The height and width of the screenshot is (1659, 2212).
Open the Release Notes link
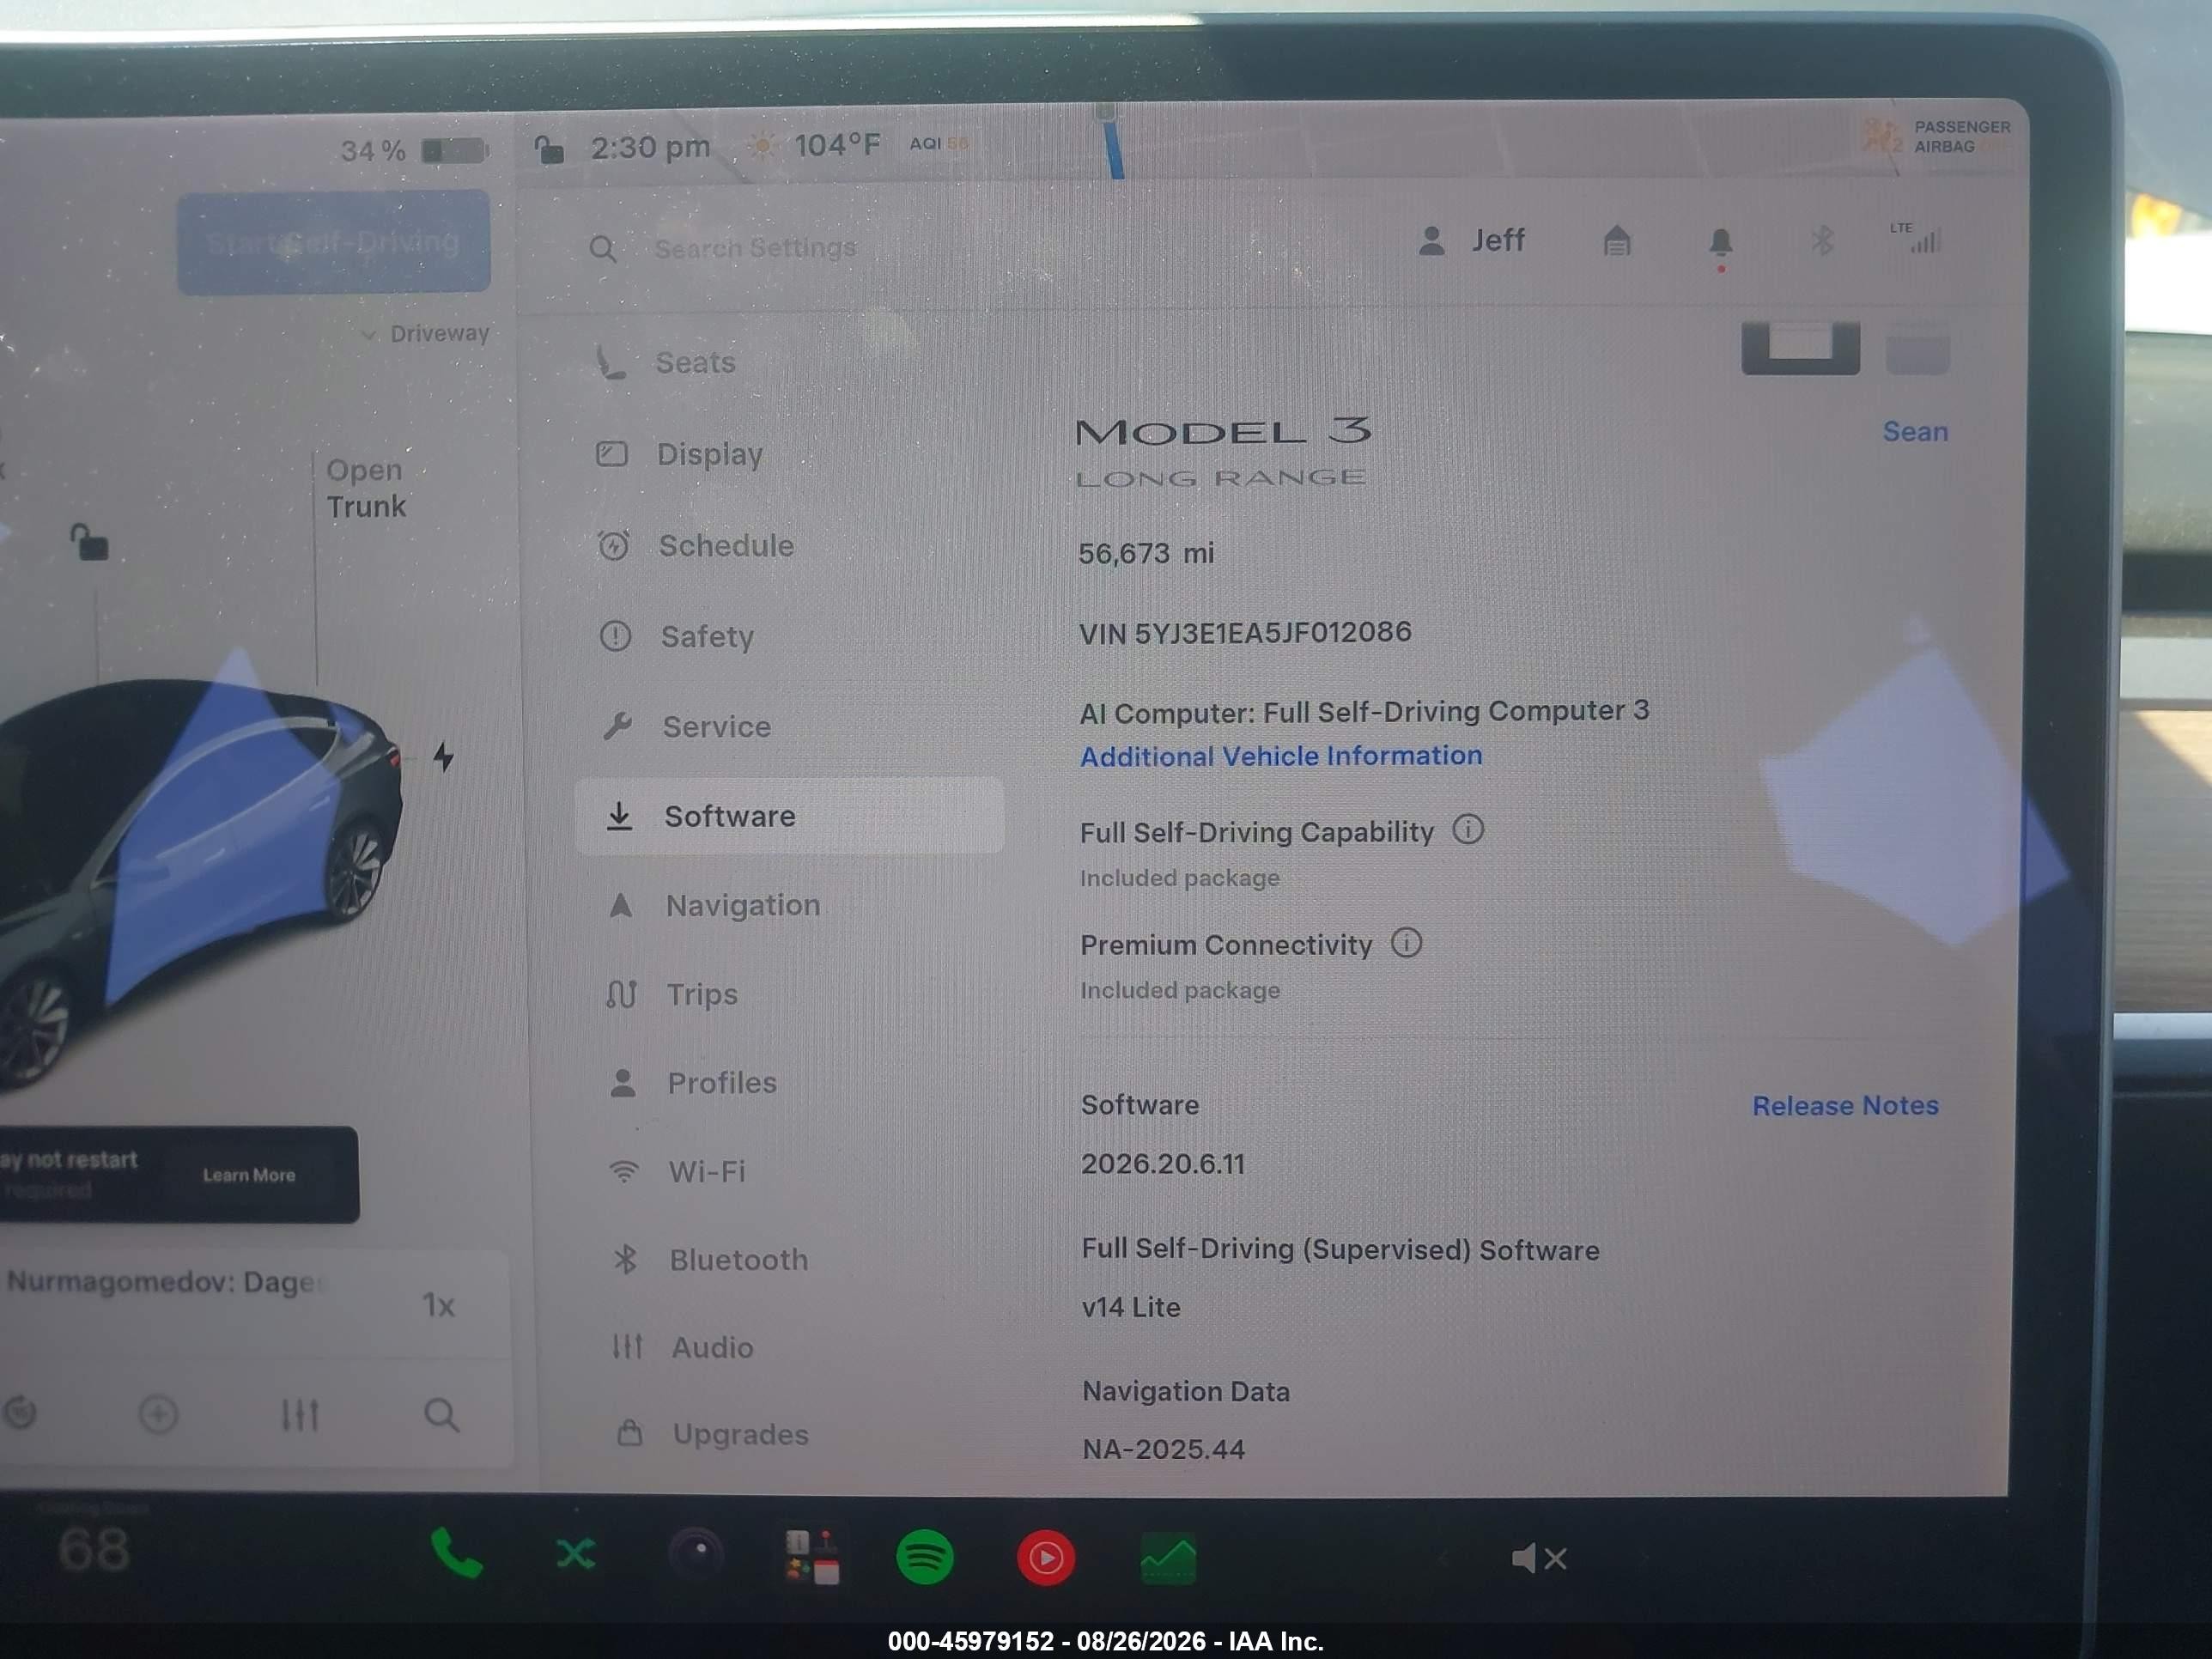click(1845, 1105)
